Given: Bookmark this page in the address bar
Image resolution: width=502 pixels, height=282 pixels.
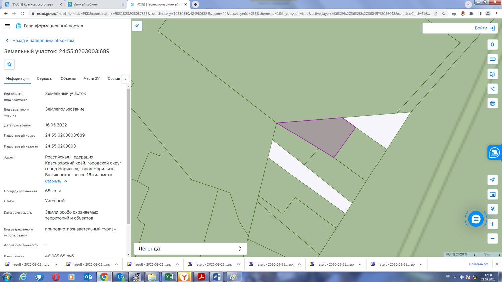Looking at the screenshot, I should (x=444, y=14).
